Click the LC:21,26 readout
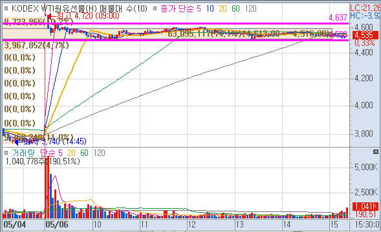 point(365,8)
